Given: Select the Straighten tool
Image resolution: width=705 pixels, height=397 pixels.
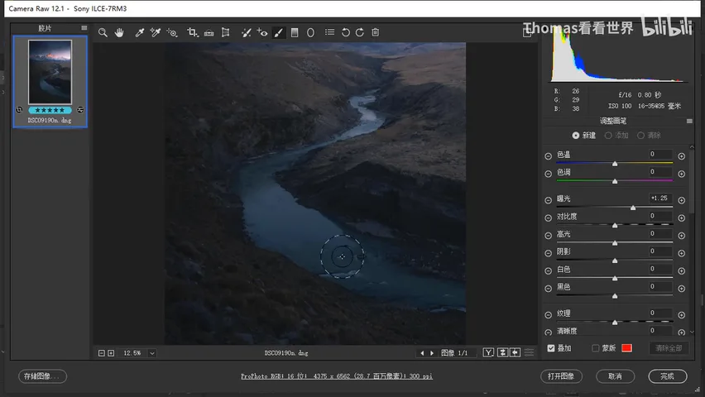Looking at the screenshot, I should 209,32.
